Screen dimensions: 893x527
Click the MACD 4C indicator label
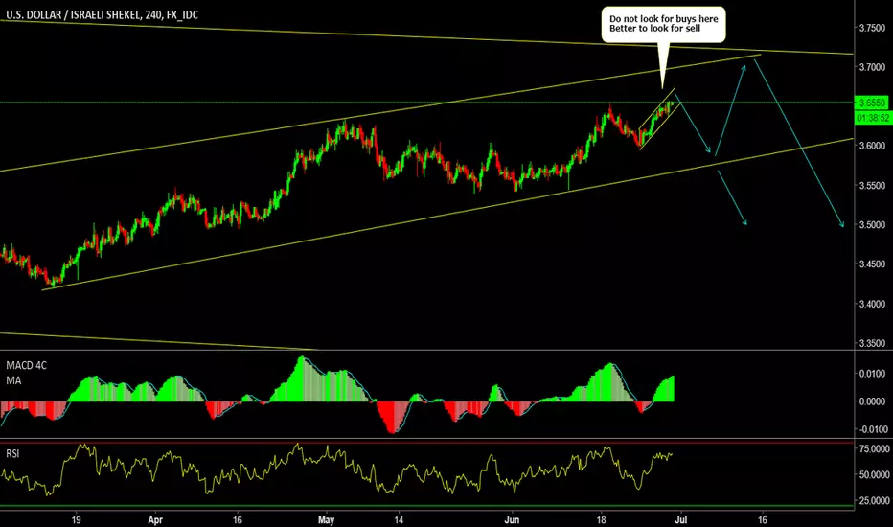[26, 366]
